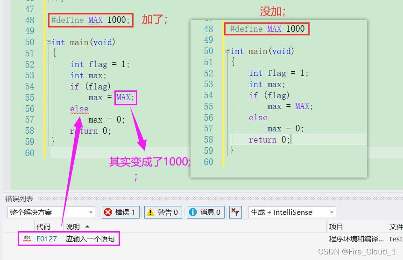Click the 错误列表 panel title

19,198
